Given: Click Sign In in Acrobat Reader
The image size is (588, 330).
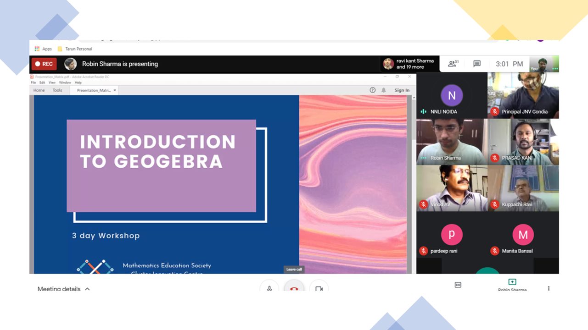Looking at the screenshot, I should [x=402, y=90].
